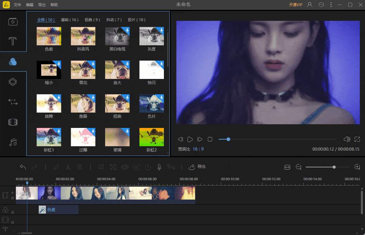Toggle the video track lock

click(12, 198)
